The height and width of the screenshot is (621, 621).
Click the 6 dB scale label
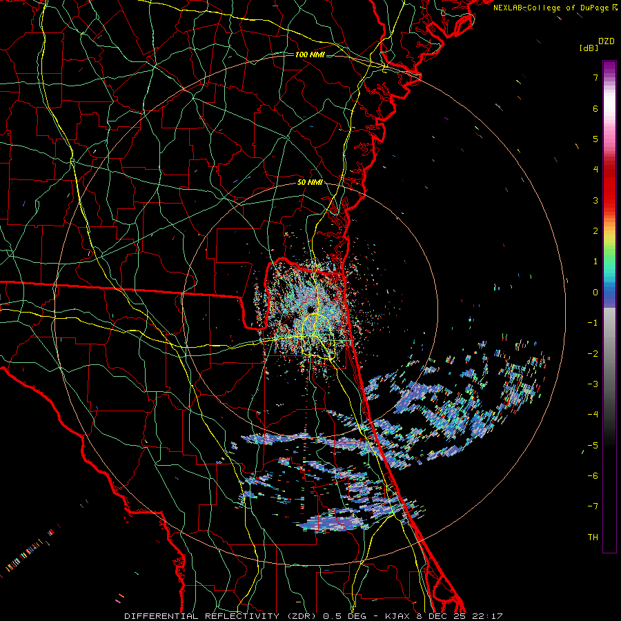595,108
